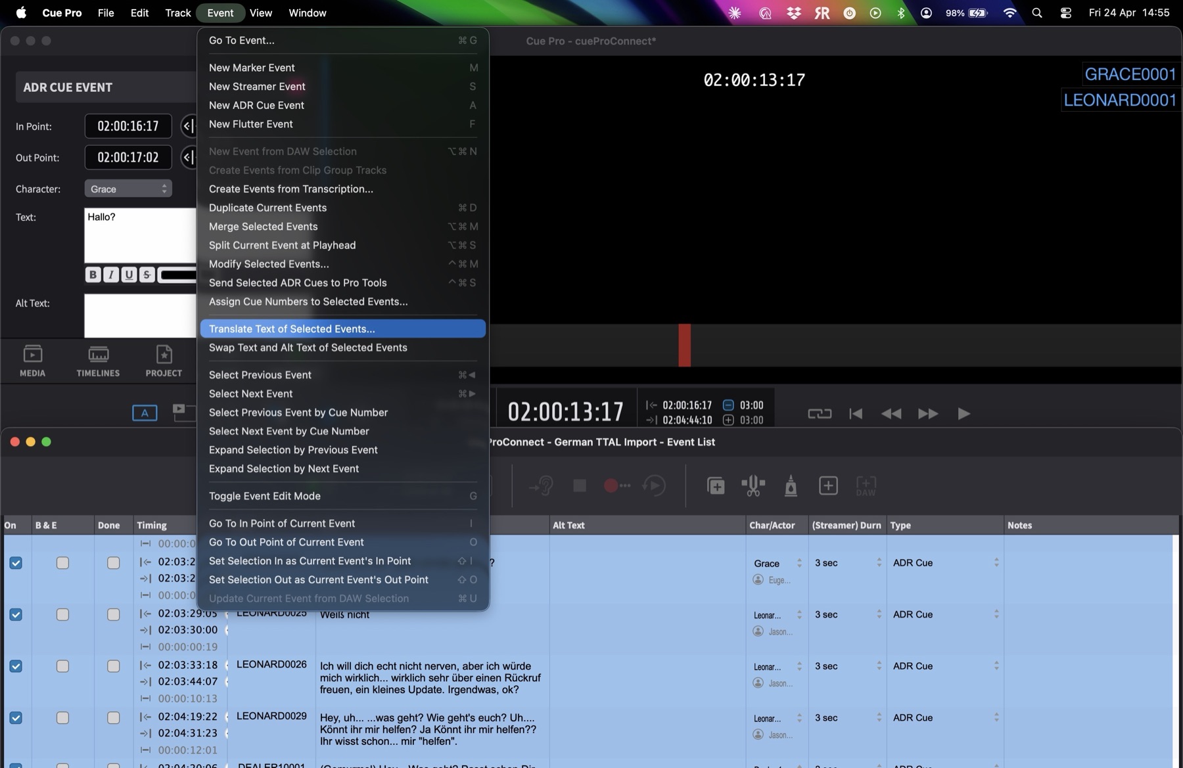Click the red record icon in Event List
The image size is (1183, 768).
pos(616,486)
